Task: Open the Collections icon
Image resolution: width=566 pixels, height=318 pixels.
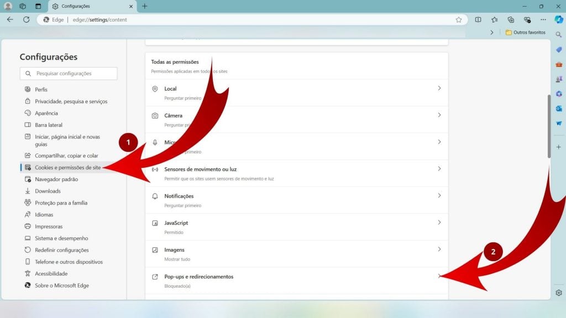Action: 511,20
